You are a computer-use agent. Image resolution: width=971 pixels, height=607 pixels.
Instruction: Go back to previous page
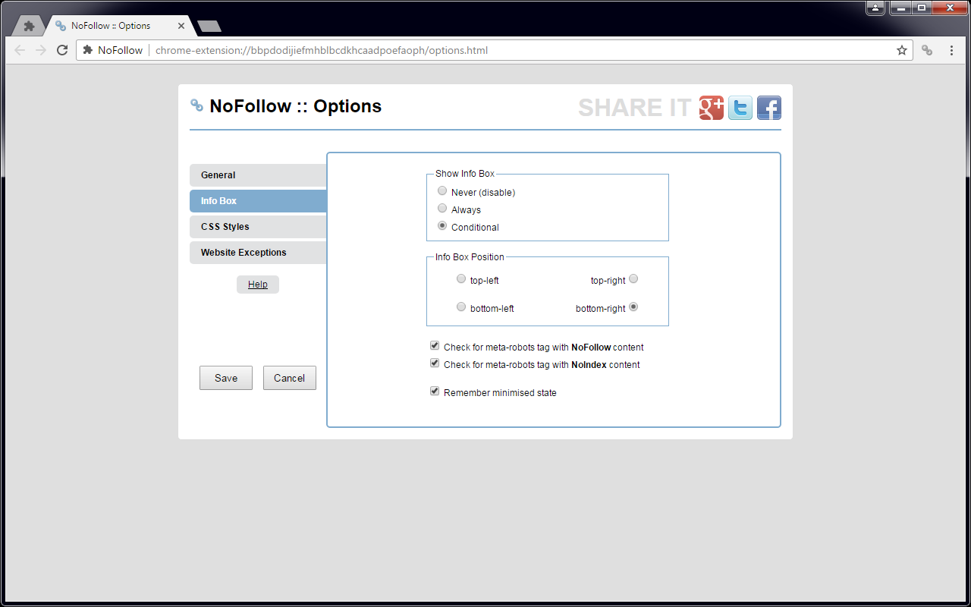(x=20, y=50)
